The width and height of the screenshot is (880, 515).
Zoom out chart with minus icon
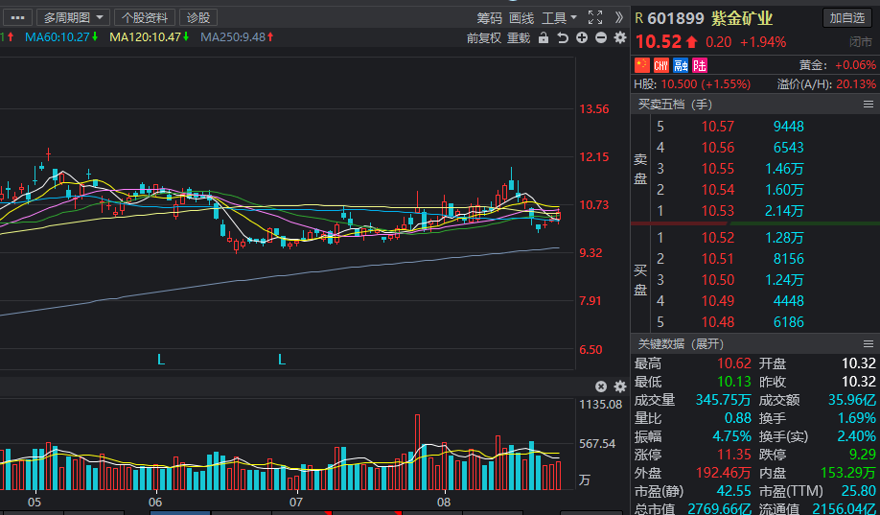tap(600, 37)
